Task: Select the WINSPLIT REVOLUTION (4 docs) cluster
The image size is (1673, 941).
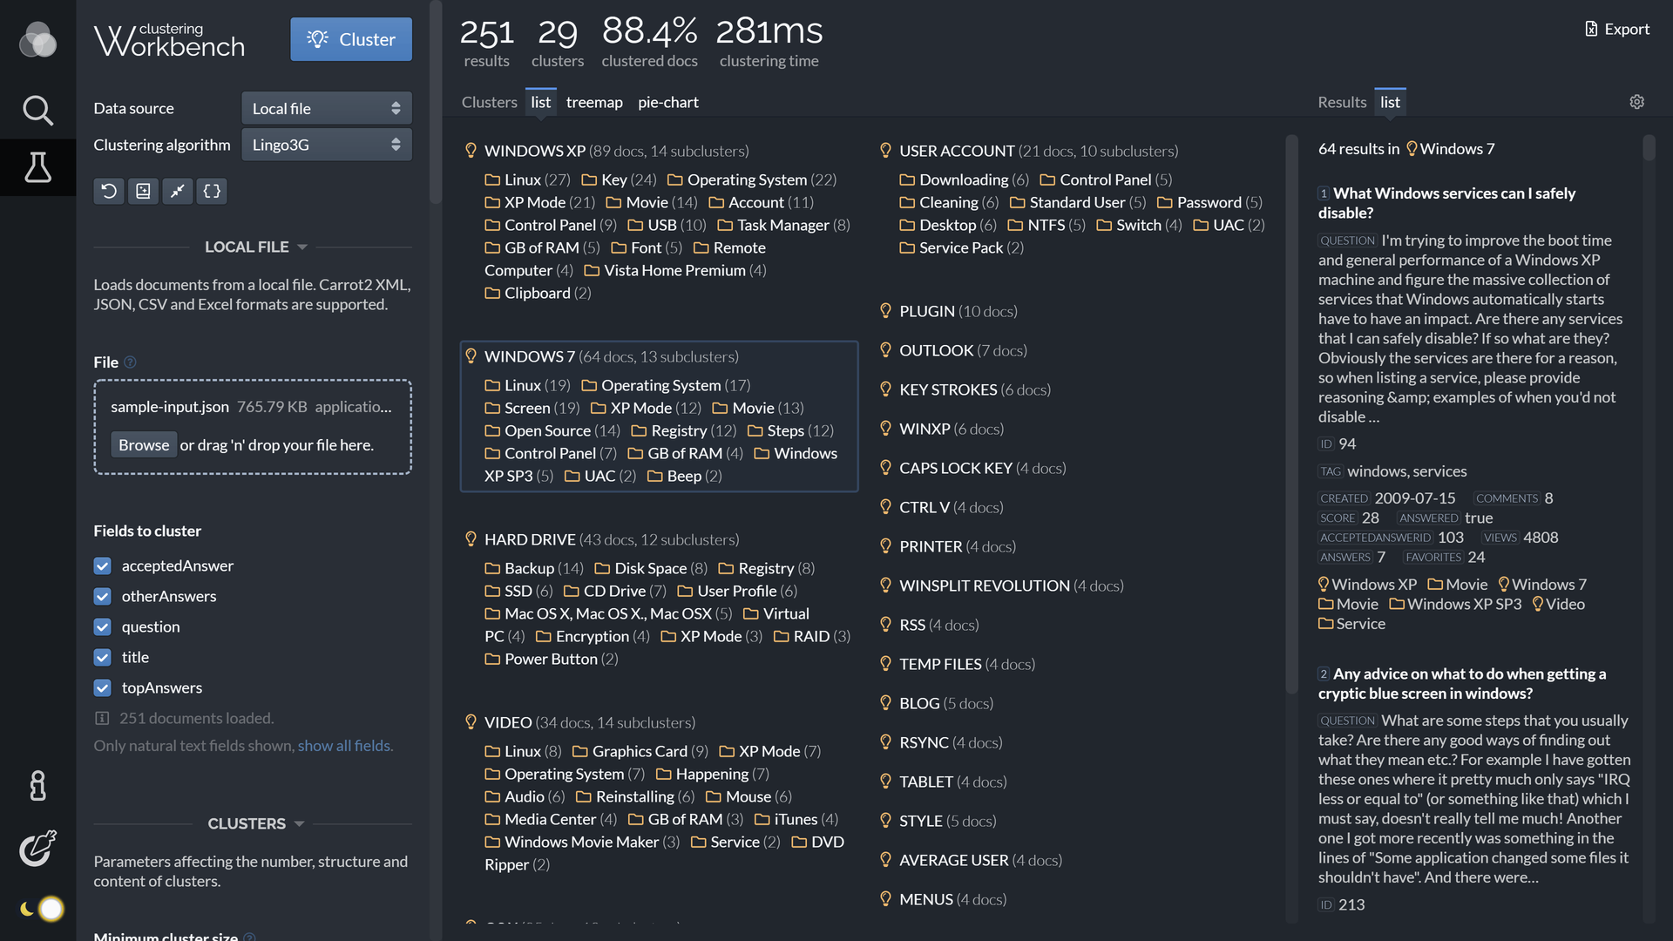Action: pyautogui.click(x=1011, y=586)
